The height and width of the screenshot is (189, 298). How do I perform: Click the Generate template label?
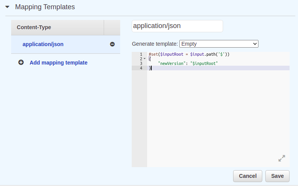(154, 44)
